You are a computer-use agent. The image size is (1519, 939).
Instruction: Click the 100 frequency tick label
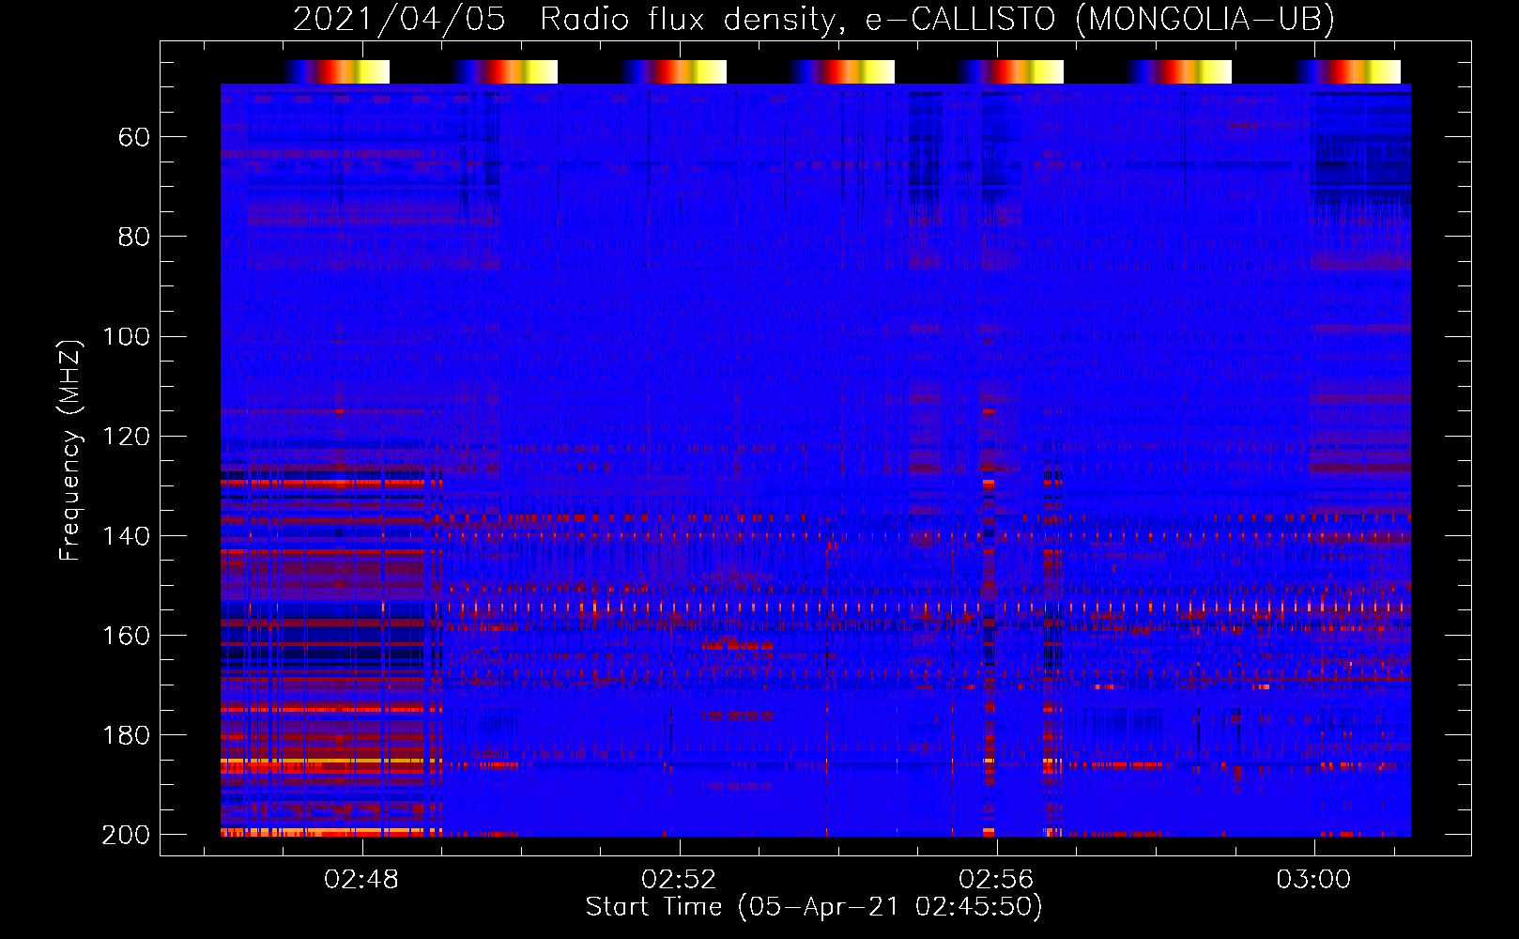[x=126, y=337]
